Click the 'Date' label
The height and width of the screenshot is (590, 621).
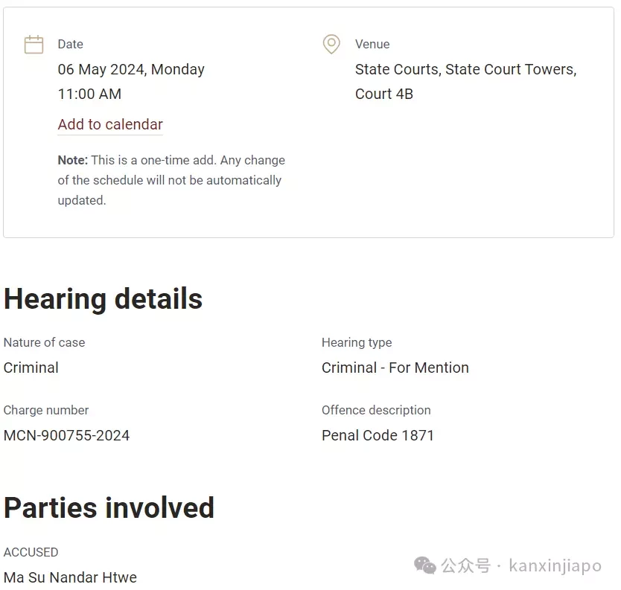(71, 44)
